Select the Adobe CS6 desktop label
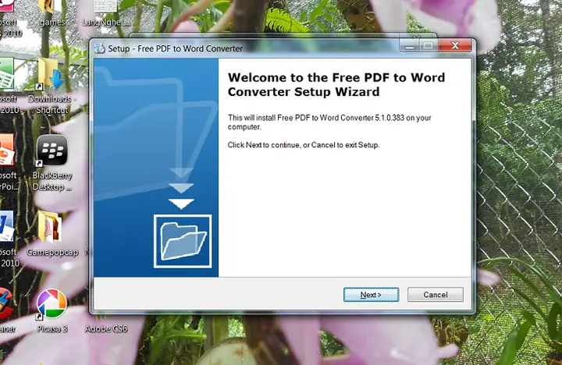 point(106,328)
